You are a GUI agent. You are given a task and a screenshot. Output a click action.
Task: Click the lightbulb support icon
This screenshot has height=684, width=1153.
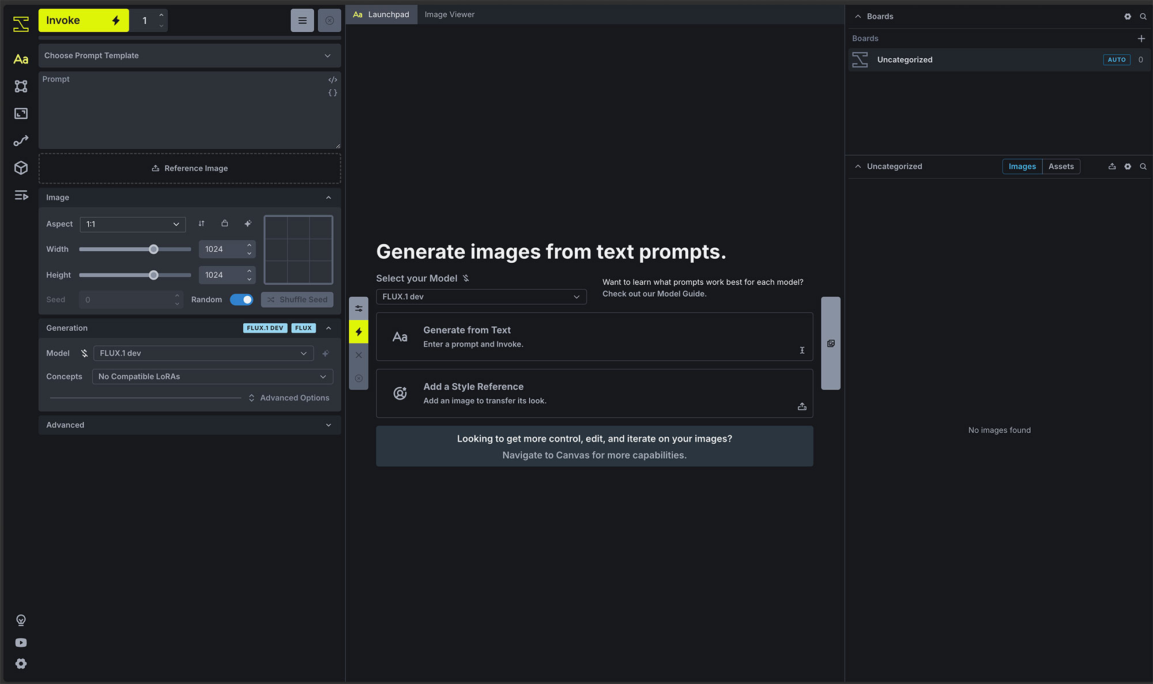click(21, 620)
